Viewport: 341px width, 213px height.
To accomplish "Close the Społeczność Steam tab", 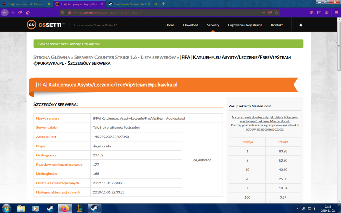I will (x=155, y=4).
